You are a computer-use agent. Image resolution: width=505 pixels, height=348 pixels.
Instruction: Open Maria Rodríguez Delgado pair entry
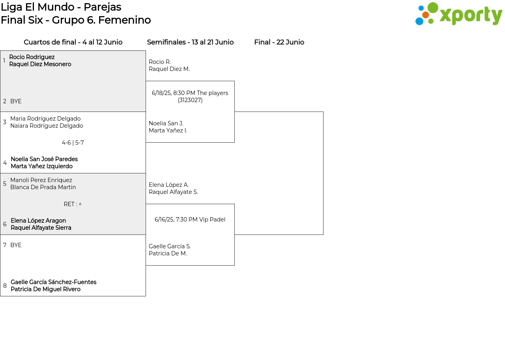point(47,122)
